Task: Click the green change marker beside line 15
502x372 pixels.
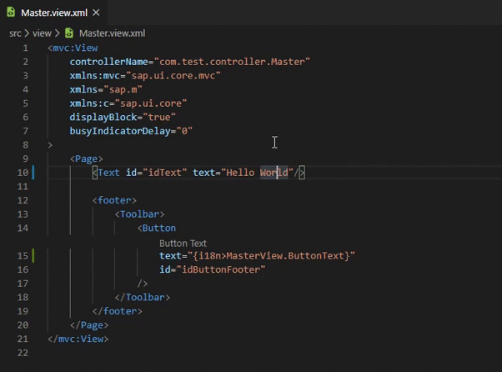Action: 33,256
